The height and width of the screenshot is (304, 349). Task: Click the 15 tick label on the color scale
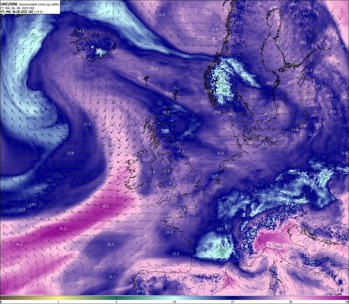click(x=233, y=302)
